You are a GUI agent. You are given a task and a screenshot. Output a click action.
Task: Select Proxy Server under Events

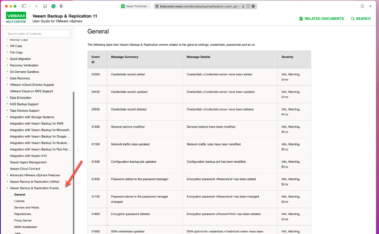pyautogui.click(x=23, y=221)
